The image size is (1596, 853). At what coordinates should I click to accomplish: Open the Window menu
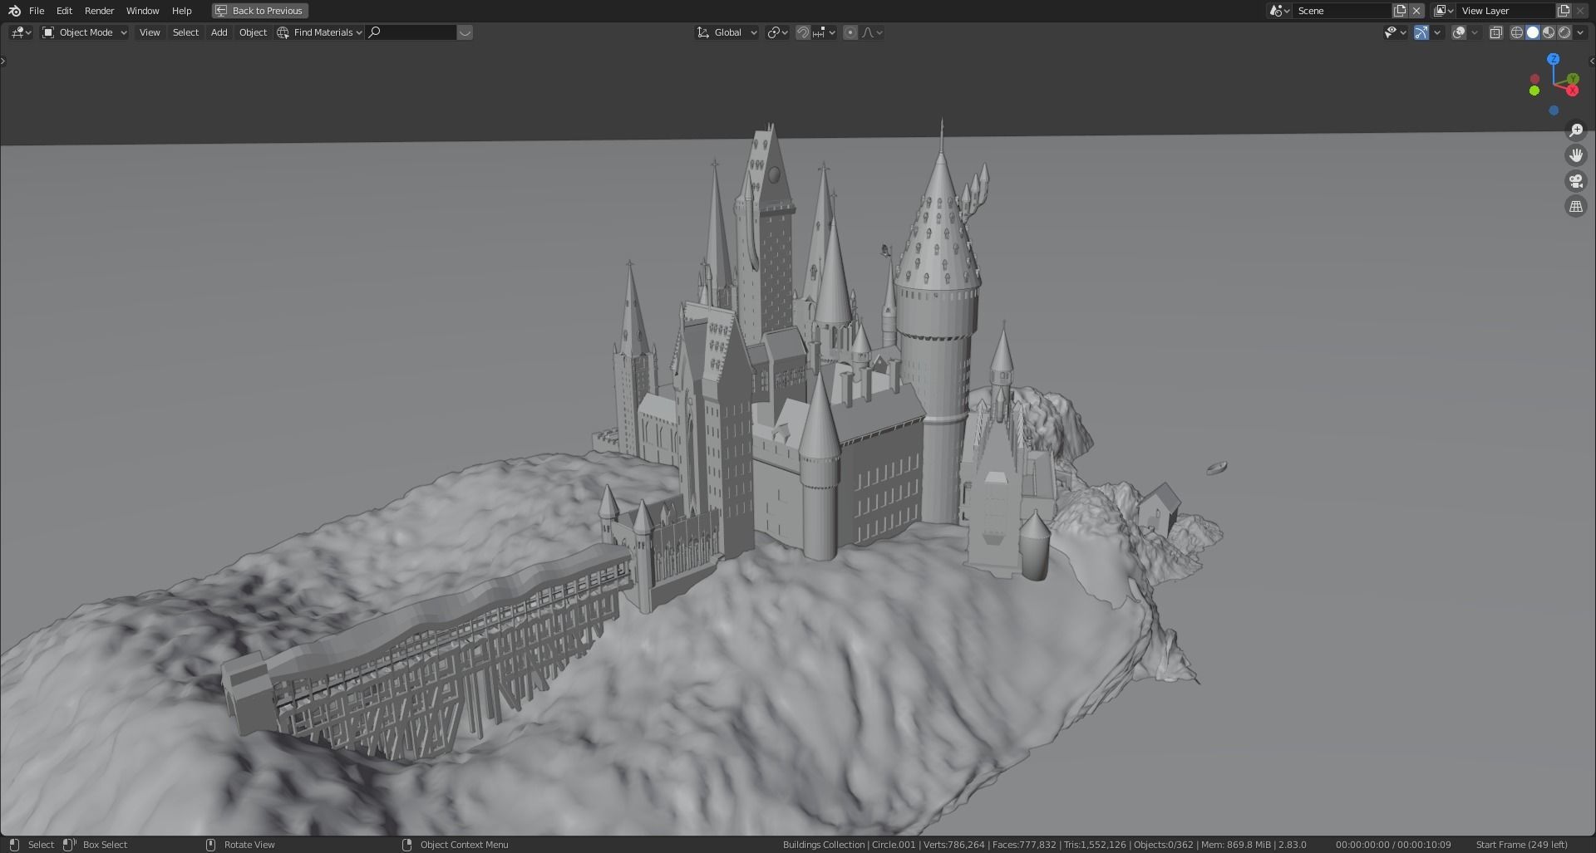(142, 11)
